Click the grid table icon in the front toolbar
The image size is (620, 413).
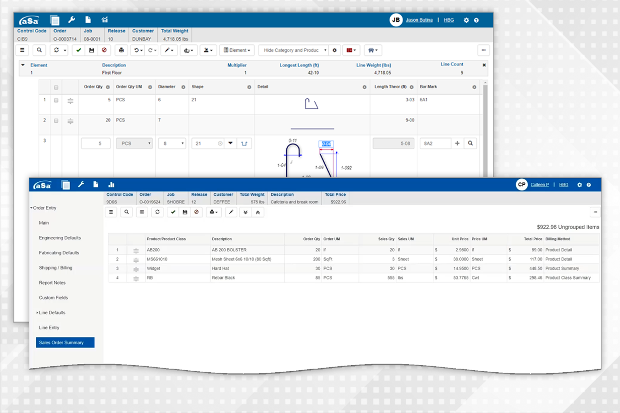pyautogui.click(x=142, y=212)
